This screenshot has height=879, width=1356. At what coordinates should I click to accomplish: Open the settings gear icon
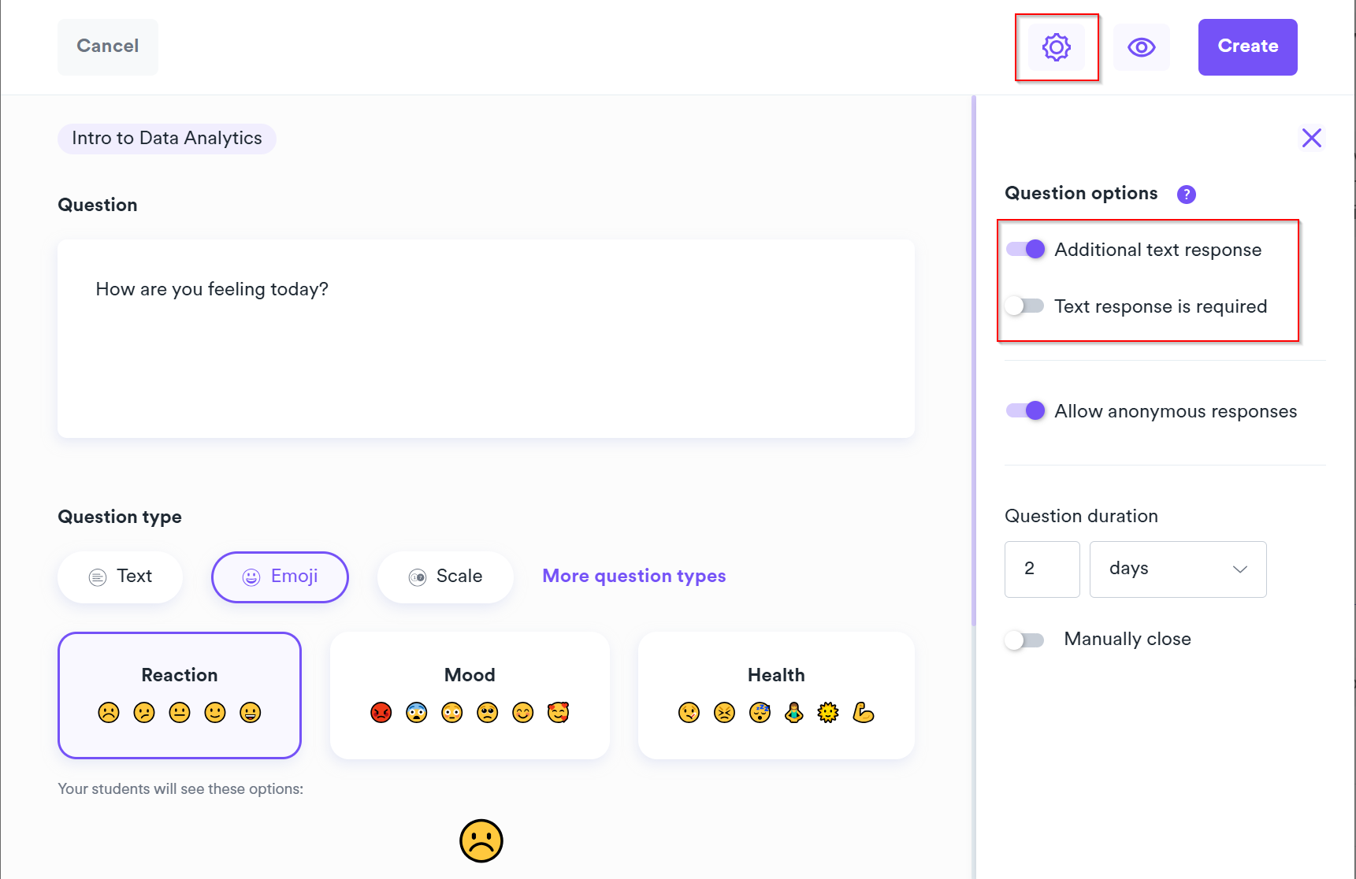coord(1056,47)
